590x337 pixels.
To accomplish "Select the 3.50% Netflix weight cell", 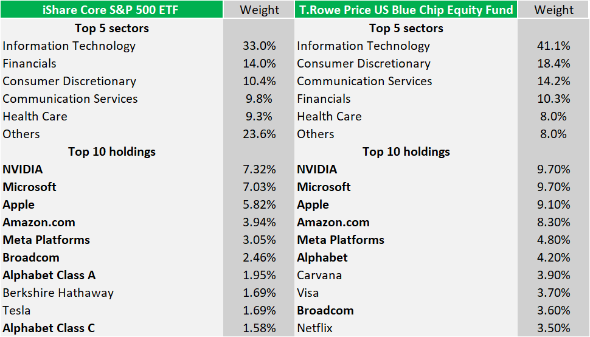I will click(x=554, y=328).
